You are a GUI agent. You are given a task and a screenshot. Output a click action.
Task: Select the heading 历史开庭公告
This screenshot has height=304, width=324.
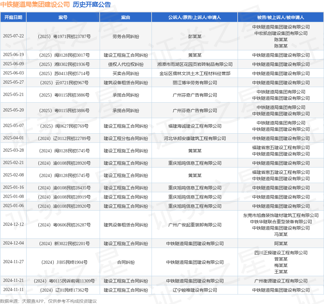[92, 4]
